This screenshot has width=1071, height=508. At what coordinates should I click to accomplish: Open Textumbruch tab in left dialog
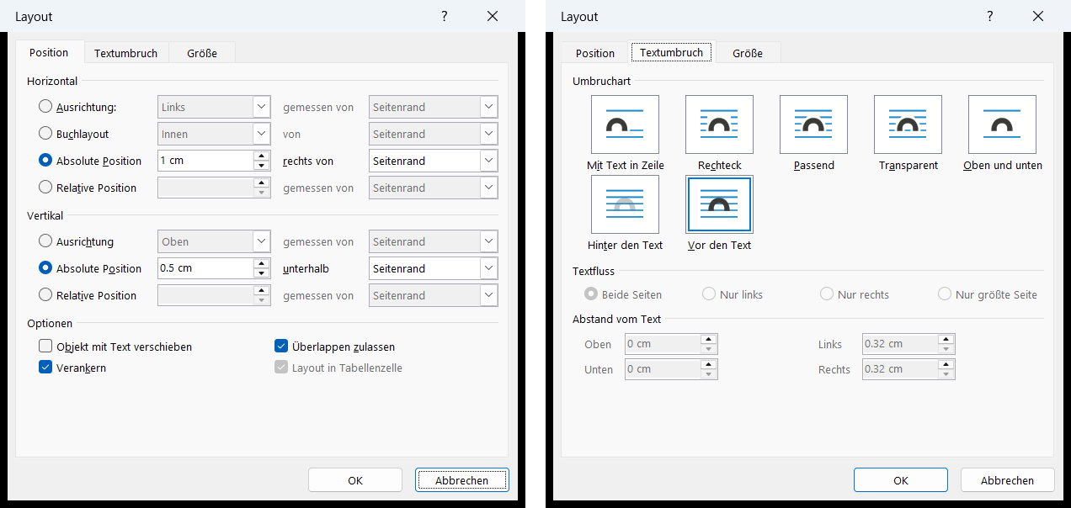126,53
